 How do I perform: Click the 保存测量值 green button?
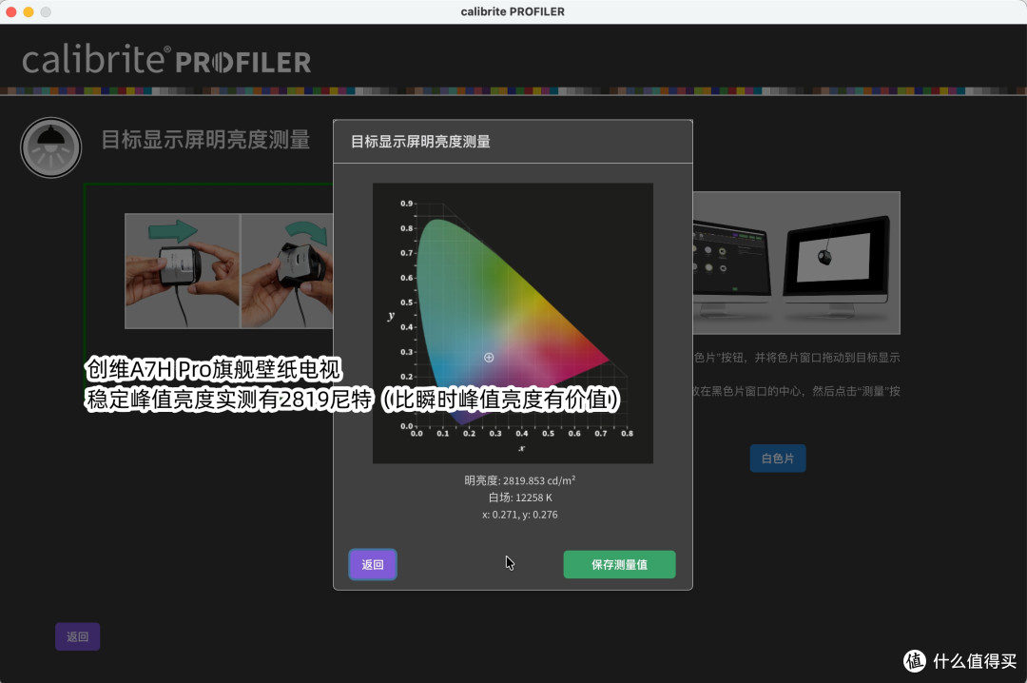(619, 564)
